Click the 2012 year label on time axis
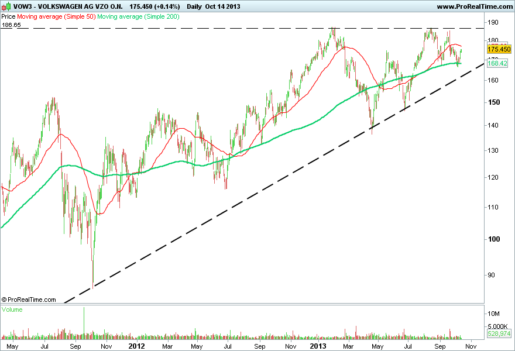This screenshot has height=351, width=515. (136, 346)
